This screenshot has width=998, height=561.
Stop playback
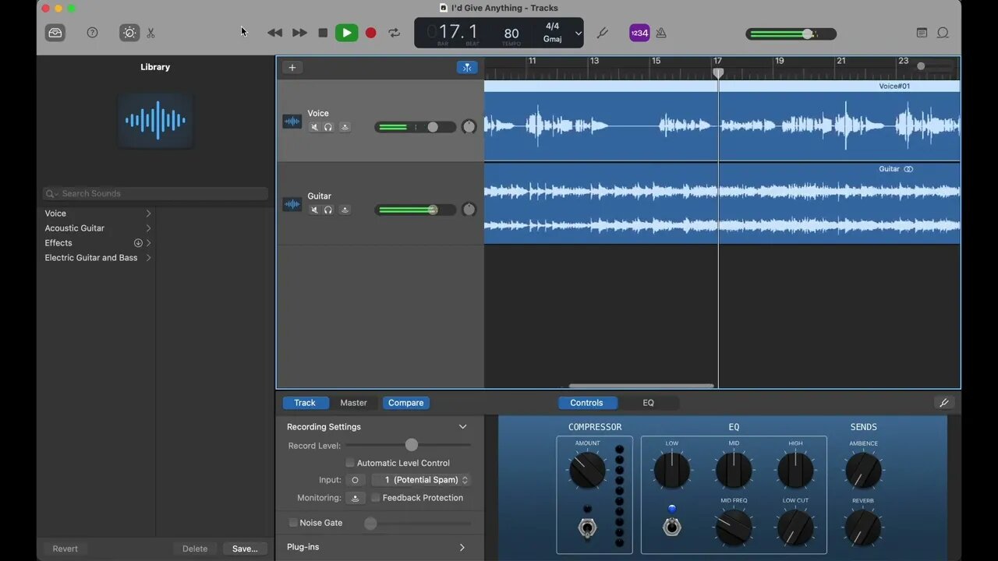pos(323,33)
